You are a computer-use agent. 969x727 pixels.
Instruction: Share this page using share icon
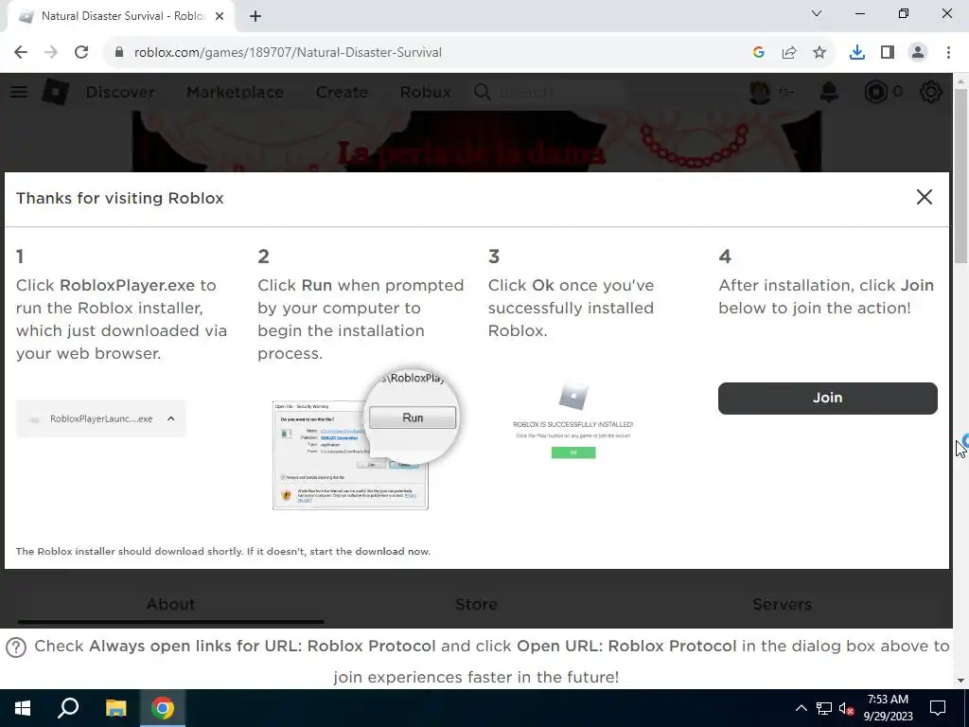click(x=789, y=53)
